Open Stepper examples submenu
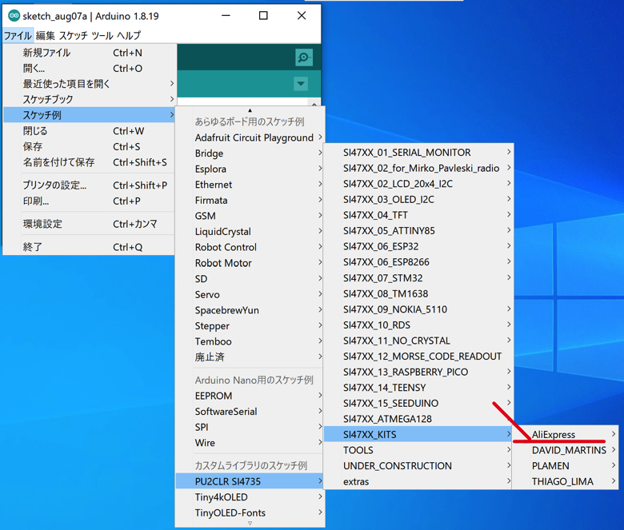The image size is (624, 530). [250, 325]
